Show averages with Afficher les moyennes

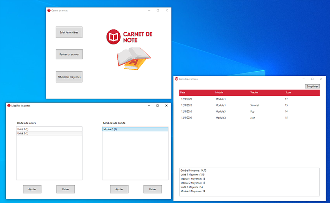pos(69,77)
